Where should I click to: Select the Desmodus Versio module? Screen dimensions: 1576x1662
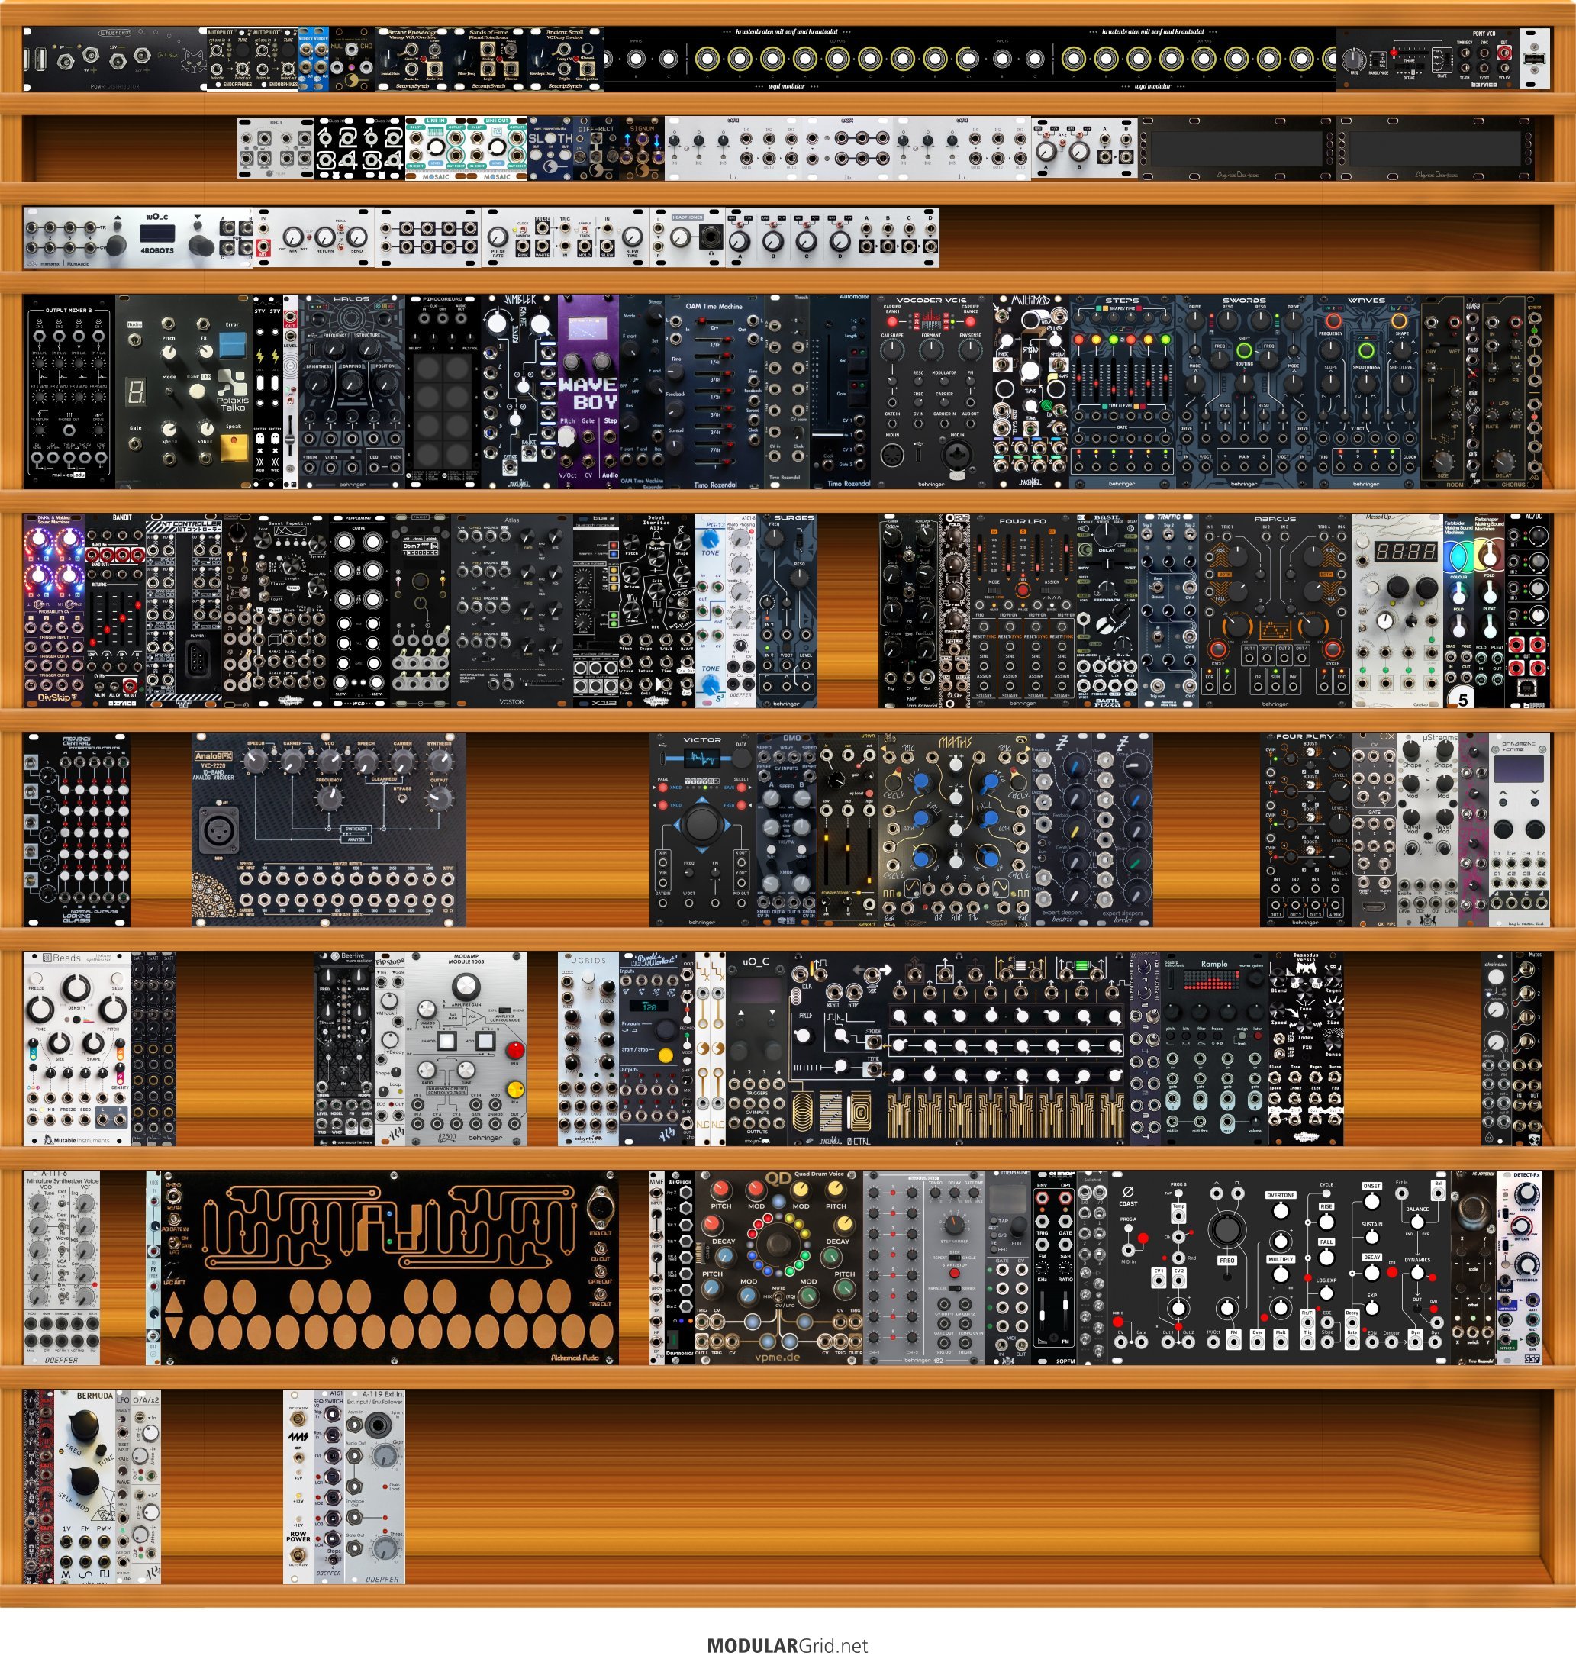(1306, 1049)
